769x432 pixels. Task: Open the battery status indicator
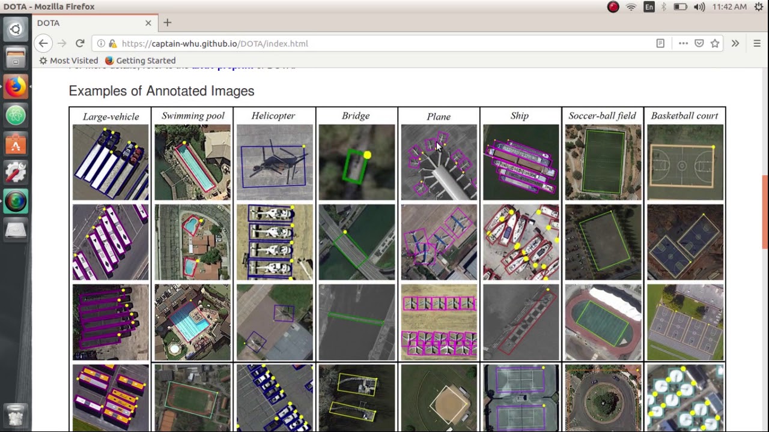coord(680,7)
